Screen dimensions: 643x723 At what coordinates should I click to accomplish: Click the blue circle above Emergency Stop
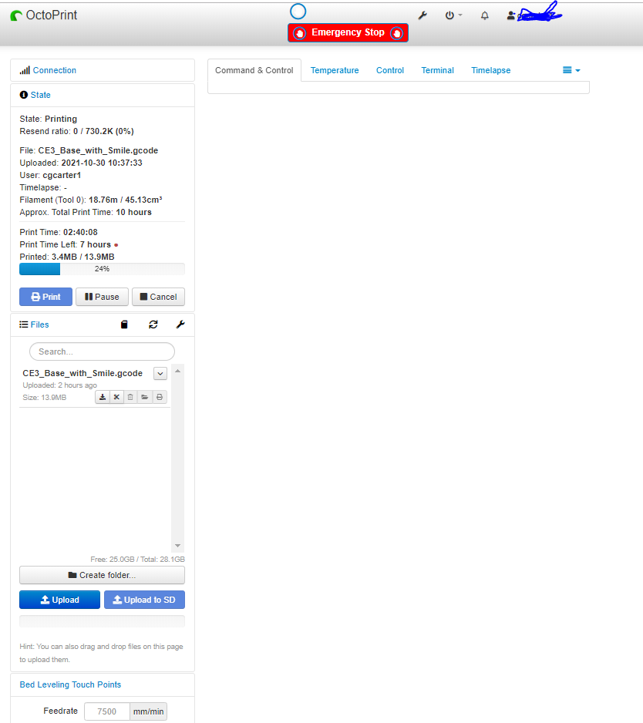coord(298,12)
